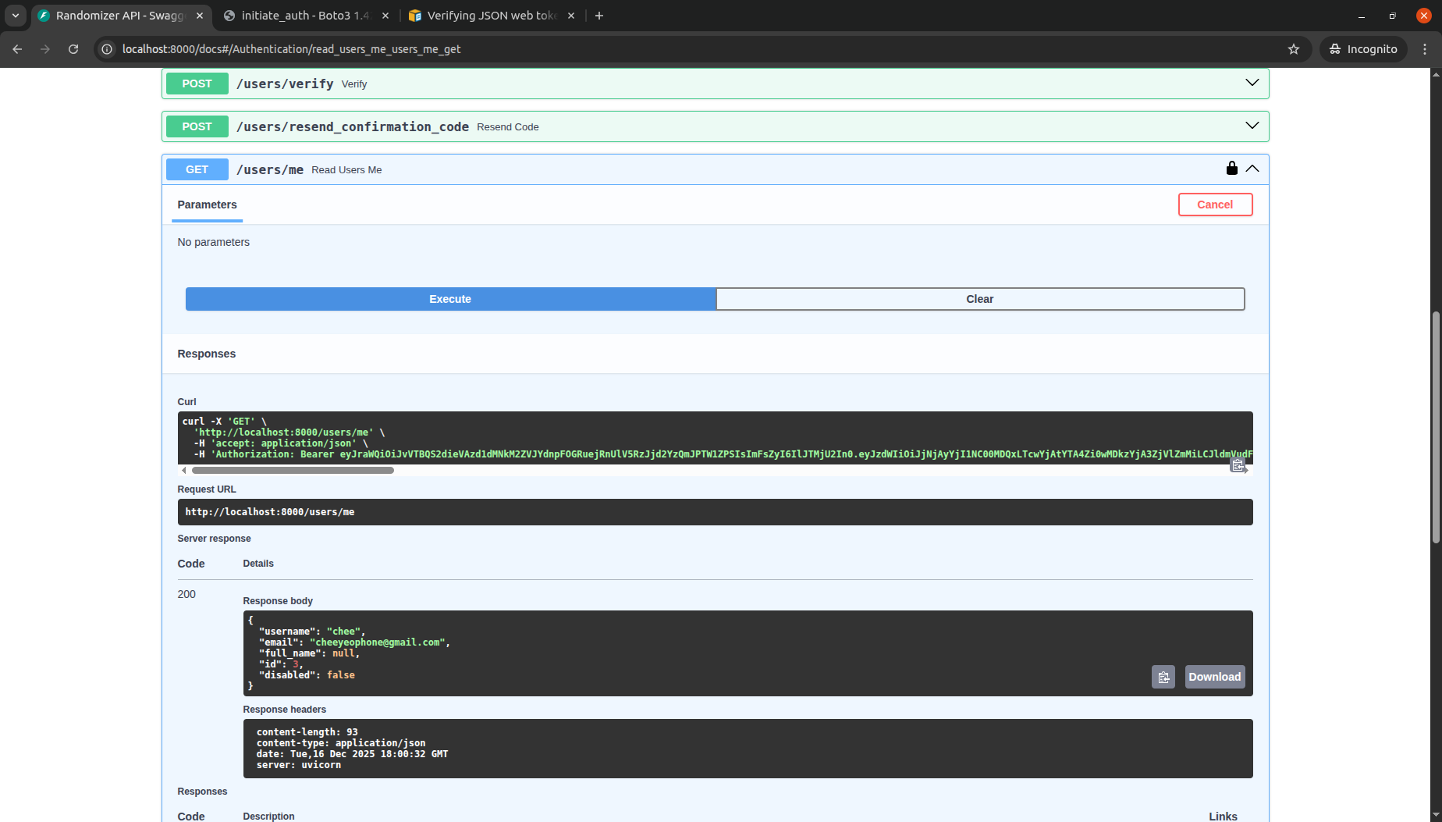
Task: Download the response body
Action: pyautogui.click(x=1214, y=677)
